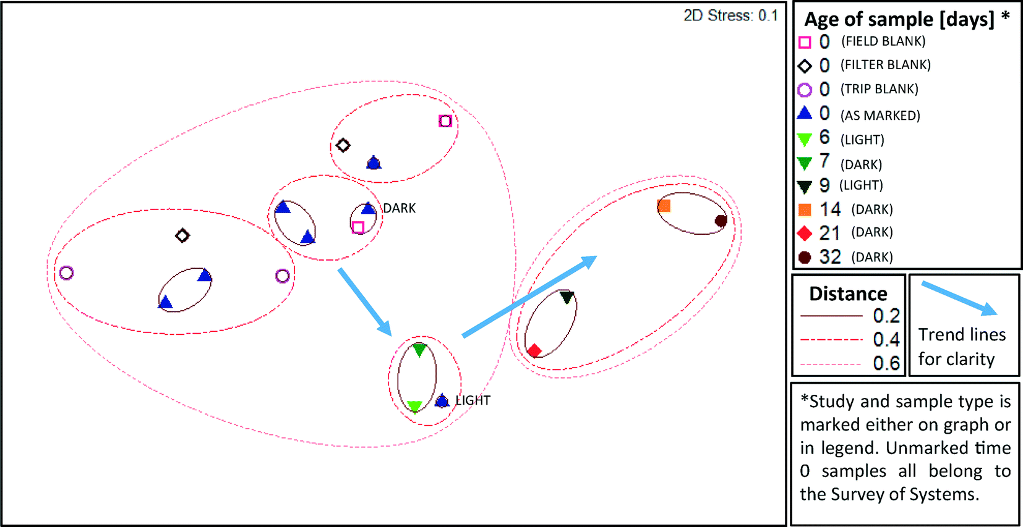Click the '(FIELD BLANK)' legend text
1023x527 pixels.
883,41
